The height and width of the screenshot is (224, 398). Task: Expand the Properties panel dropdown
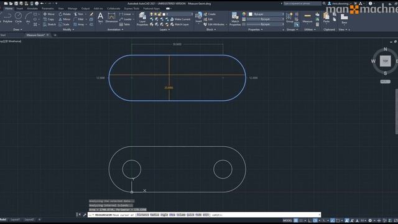256,29
